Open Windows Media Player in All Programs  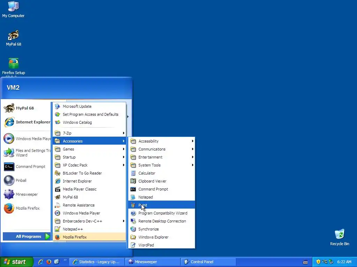point(90,213)
